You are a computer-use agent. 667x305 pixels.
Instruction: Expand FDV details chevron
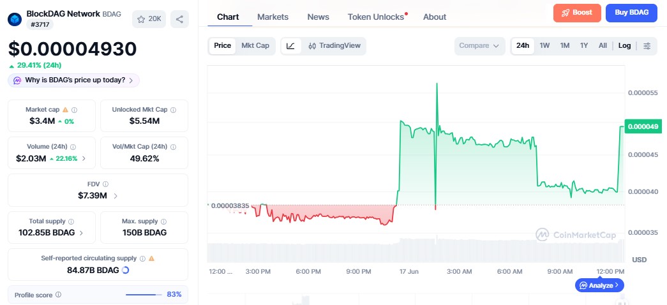[116, 196]
